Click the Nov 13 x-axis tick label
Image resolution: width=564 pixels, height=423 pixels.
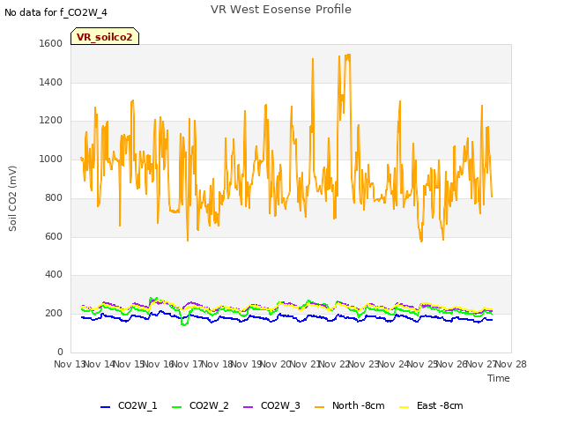[70, 364]
